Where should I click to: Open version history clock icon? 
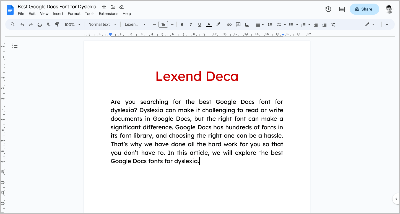(328, 9)
